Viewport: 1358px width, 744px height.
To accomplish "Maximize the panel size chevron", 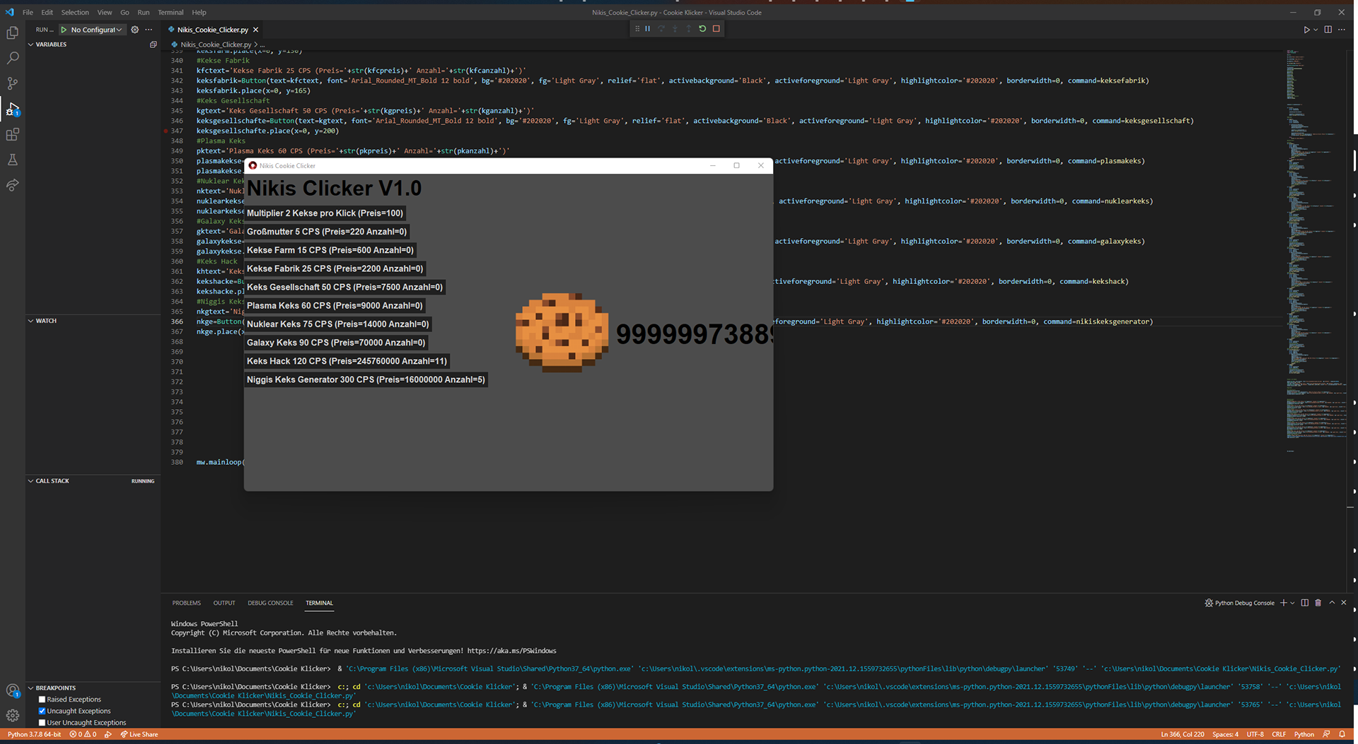I will [1332, 603].
